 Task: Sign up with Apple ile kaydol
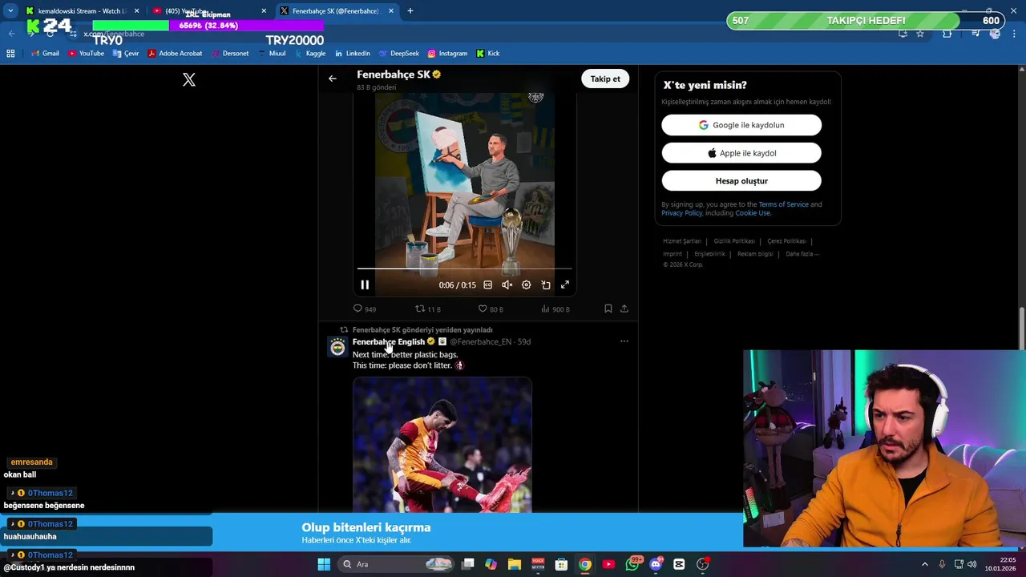click(741, 153)
